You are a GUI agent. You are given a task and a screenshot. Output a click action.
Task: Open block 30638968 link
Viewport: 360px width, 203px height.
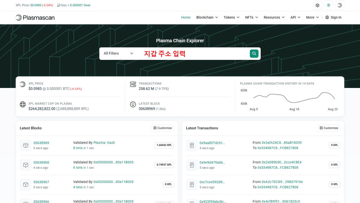pyautogui.click(x=41, y=162)
